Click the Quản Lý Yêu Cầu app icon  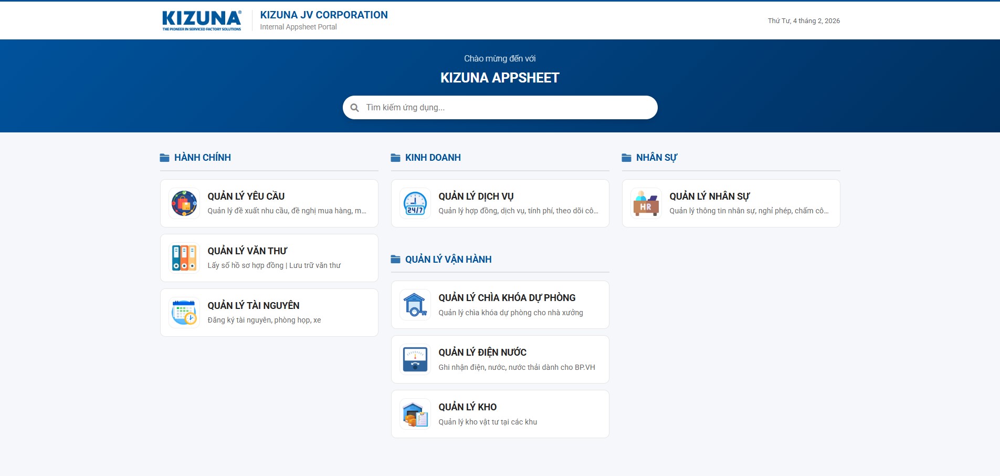point(184,203)
